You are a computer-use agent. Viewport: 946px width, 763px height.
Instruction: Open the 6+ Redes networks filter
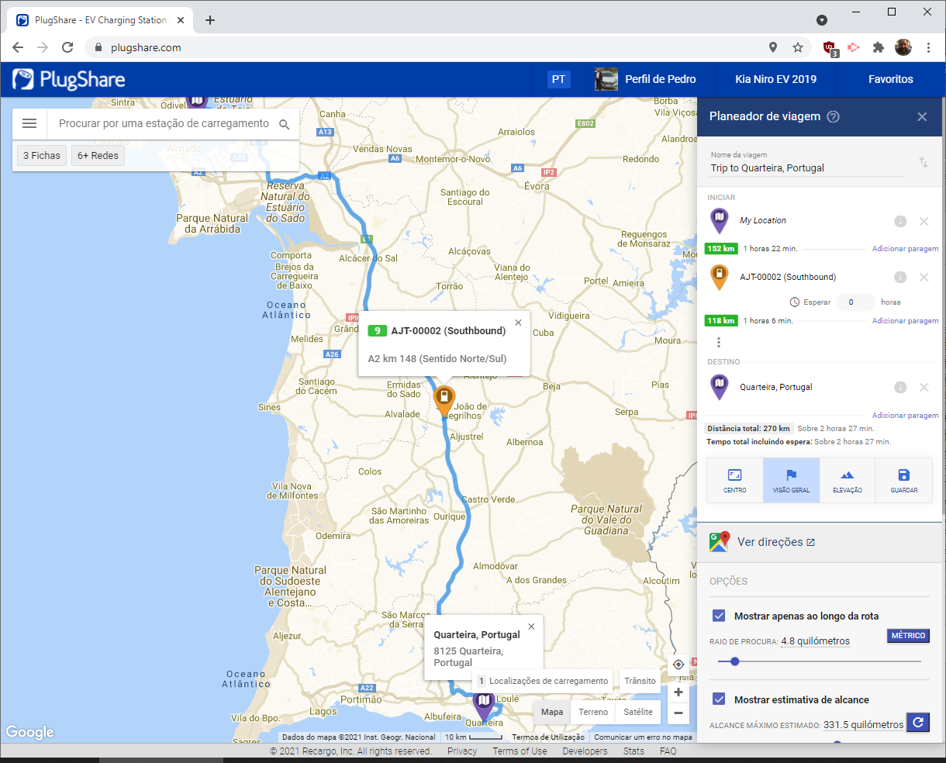(98, 156)
